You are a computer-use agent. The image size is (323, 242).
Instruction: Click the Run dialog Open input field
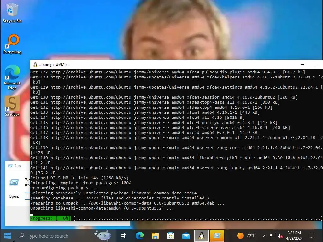(x=28, y=196)
